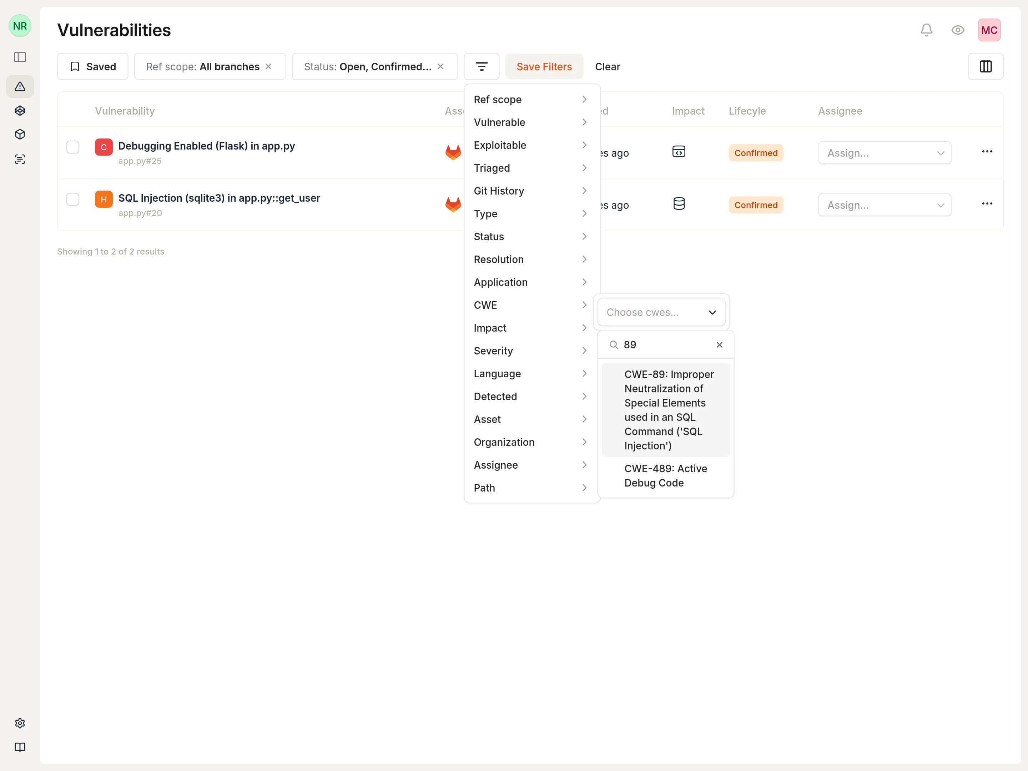Expand the Path filter submenu
Screen dimensions: 1028x771
[x=531, y=488]
